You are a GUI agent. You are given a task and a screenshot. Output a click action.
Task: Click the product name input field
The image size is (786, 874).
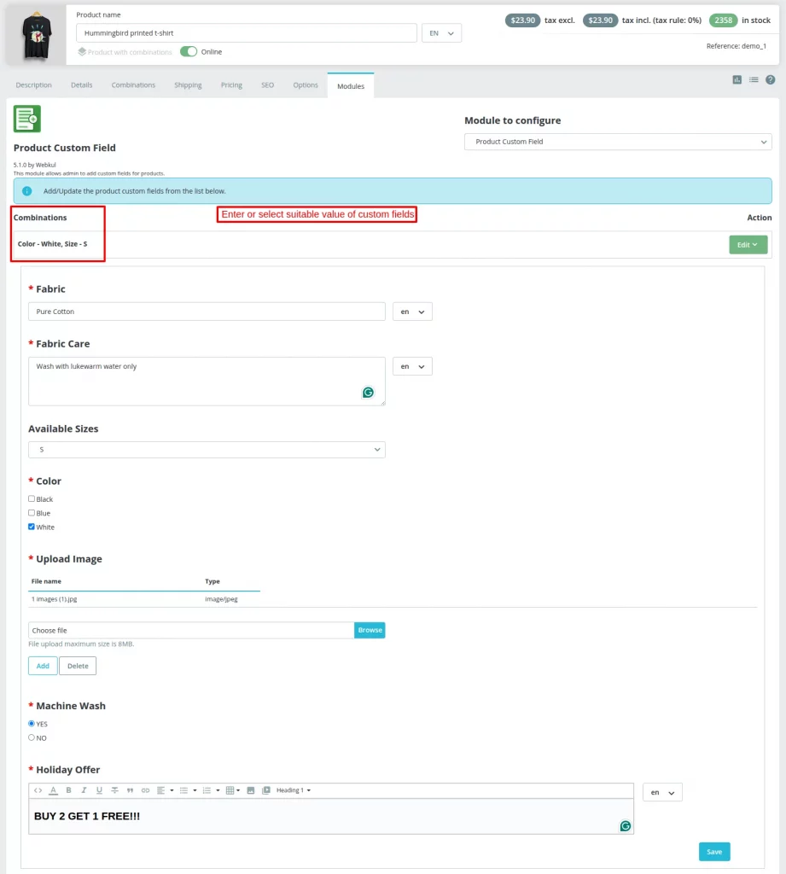pos(247,33)
